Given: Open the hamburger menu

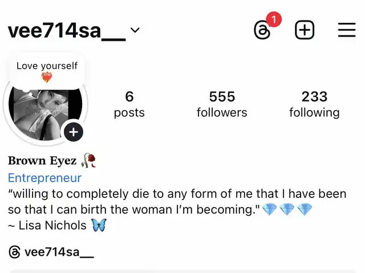Looking at the screenshot, I should [347, 30].
